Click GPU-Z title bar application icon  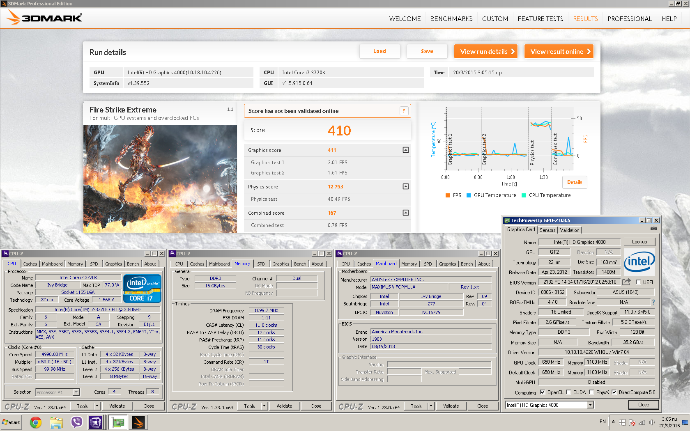click(507, 220)
